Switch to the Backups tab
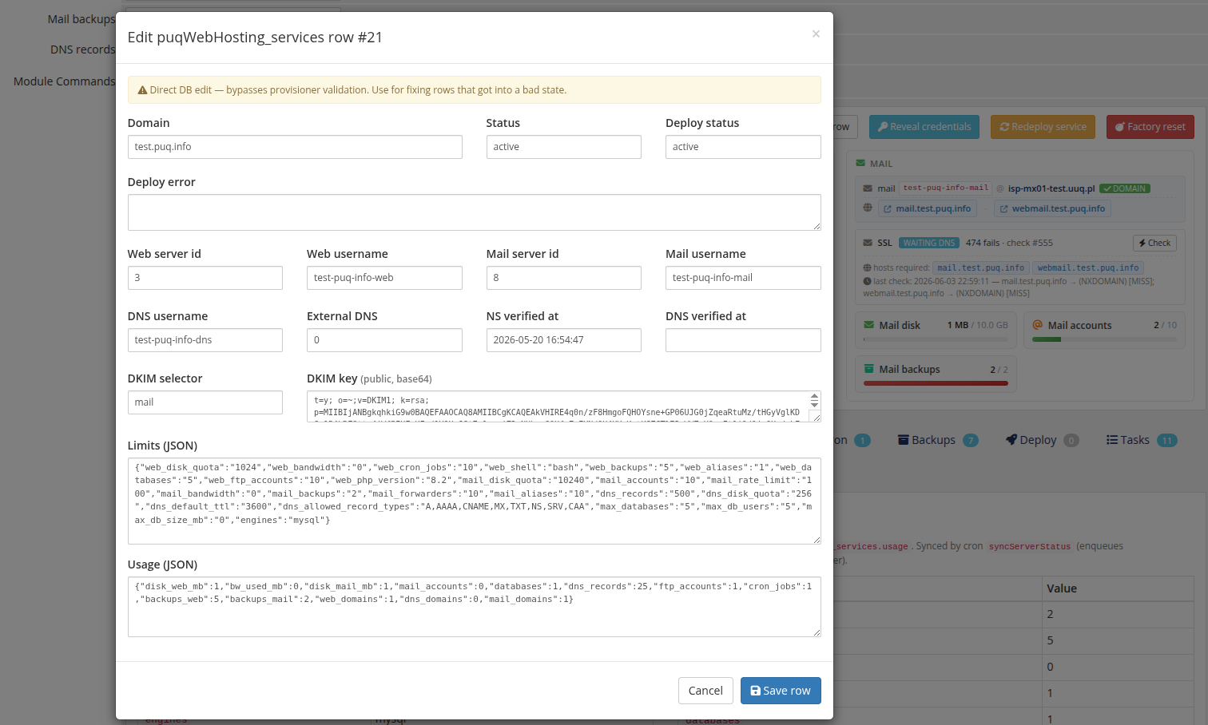Viewport: 1208px width, 725px height. click(937, 440)
